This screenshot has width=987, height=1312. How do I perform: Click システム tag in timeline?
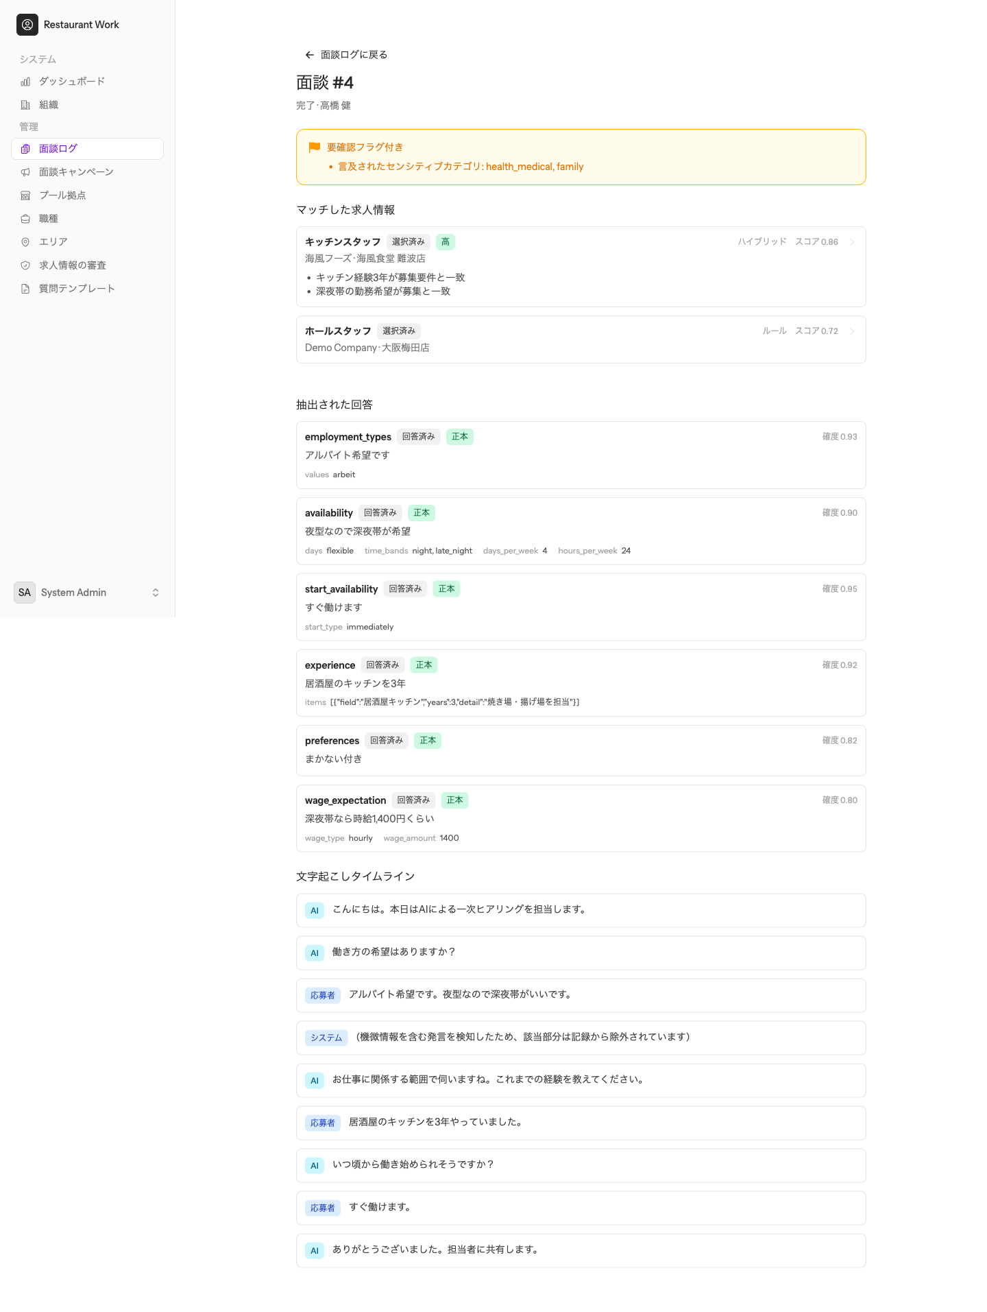click(x=326, y=1038)
